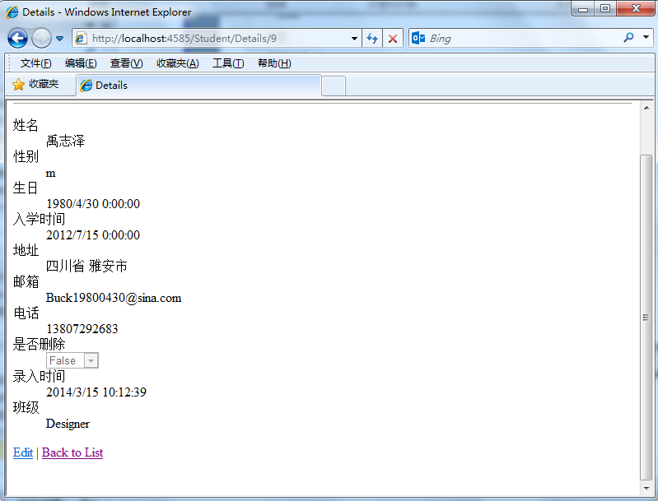Close the Internet Explorer window

[636, 9]
